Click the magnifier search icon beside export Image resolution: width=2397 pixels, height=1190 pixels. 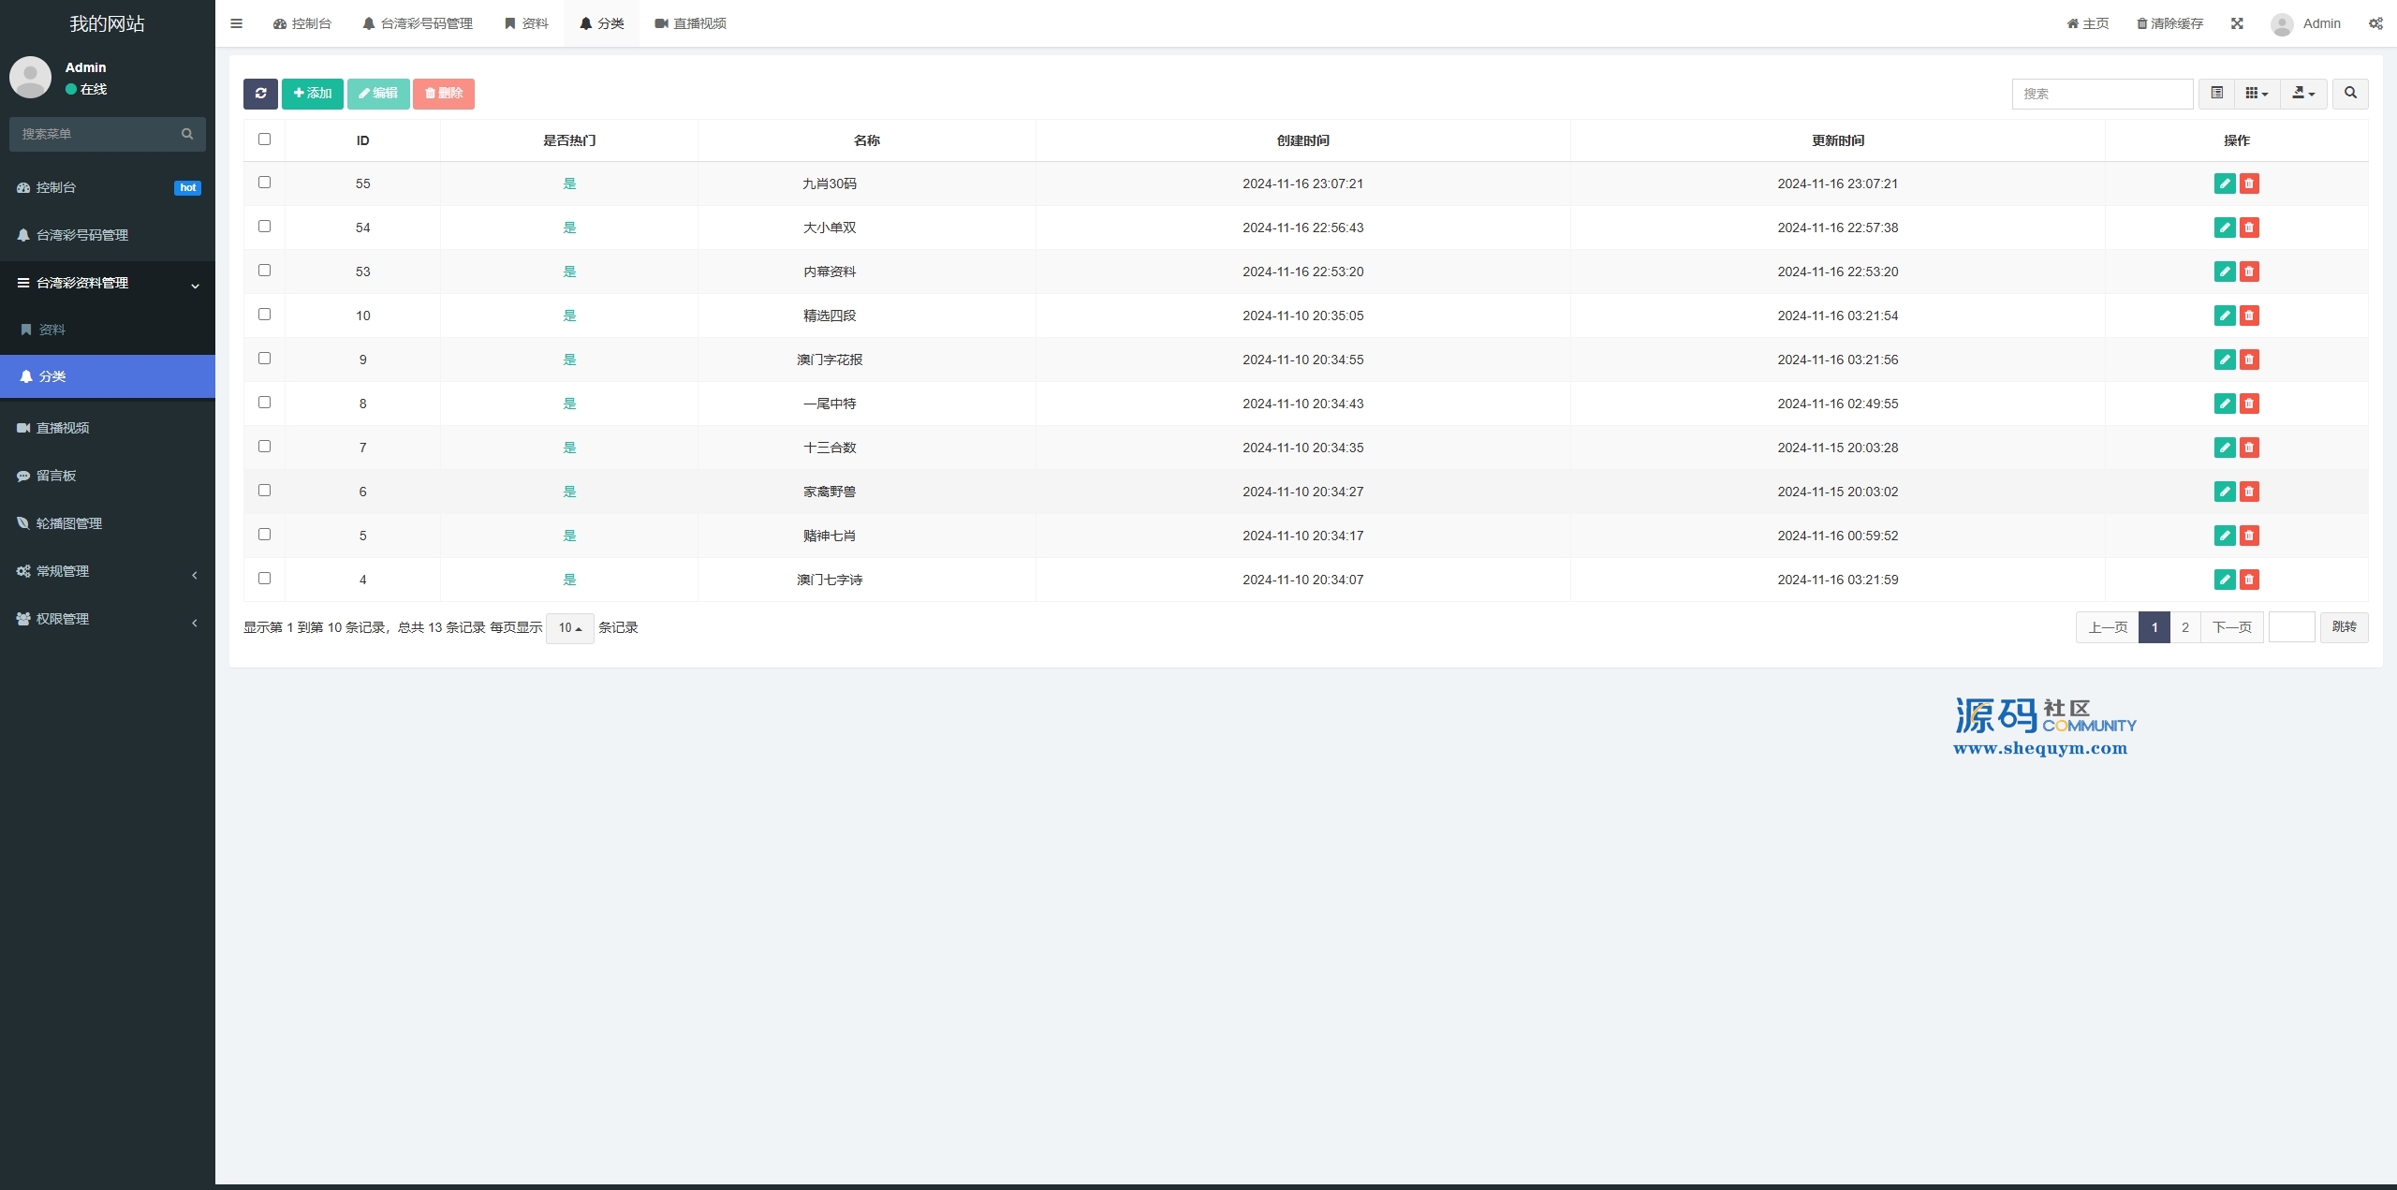pyautogui.click(x=2350, y=94)
